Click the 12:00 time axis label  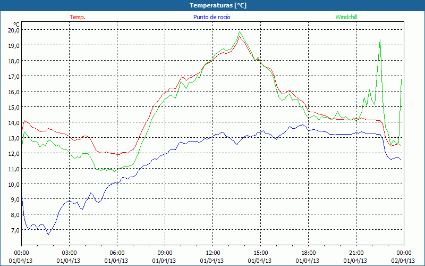coord(213,253)
